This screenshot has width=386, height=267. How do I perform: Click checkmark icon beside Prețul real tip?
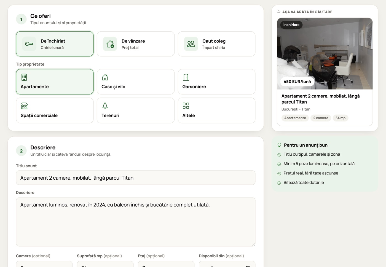click(279, 173)
